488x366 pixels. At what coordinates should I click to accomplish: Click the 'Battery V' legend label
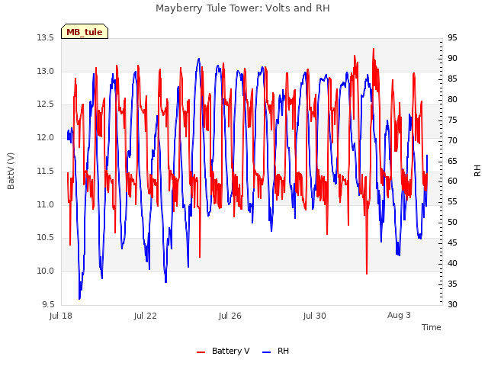[x=230, y=351]
